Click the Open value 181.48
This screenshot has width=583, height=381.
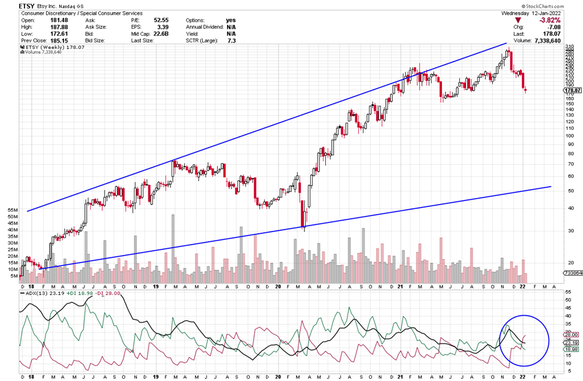point(59,20)
